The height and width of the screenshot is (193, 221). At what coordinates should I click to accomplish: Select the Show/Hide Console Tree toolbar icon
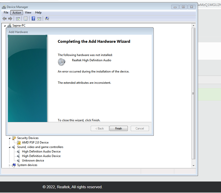pos(17,18)
